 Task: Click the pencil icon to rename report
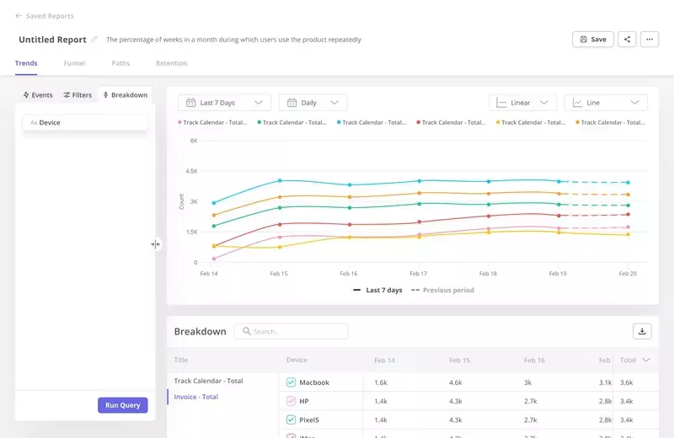point(94,40)
